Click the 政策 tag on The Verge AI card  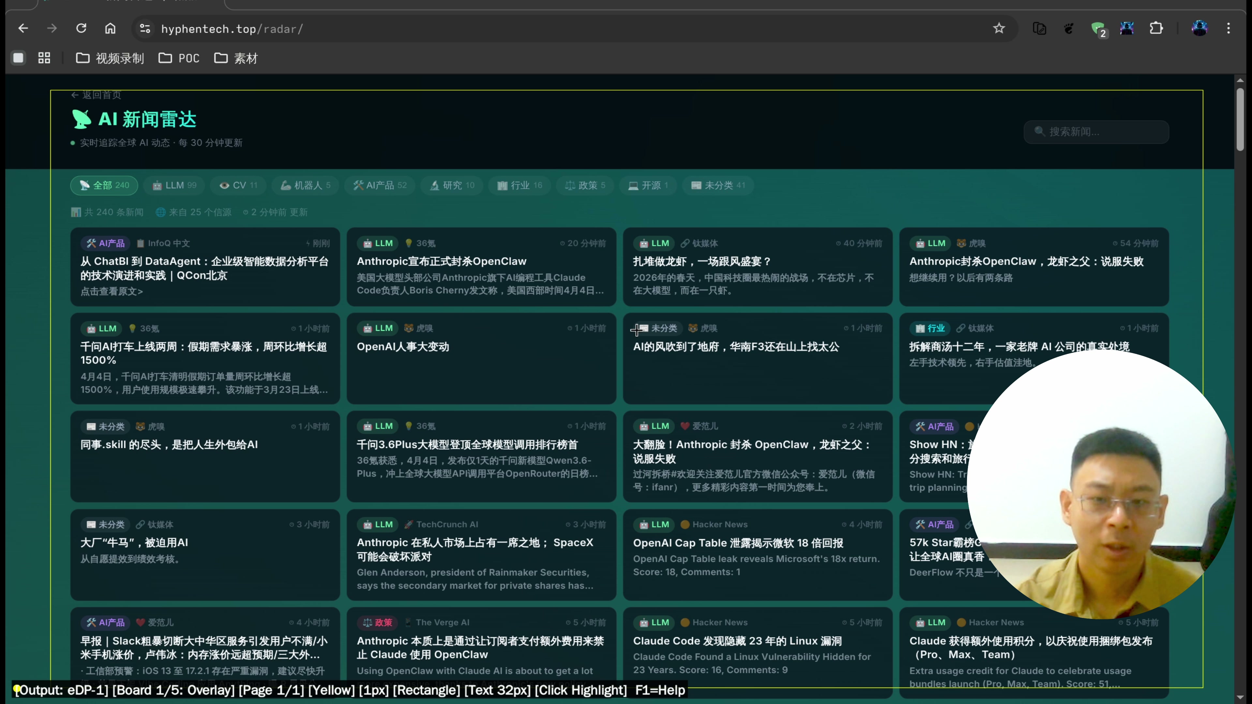(x=378, y=623)
